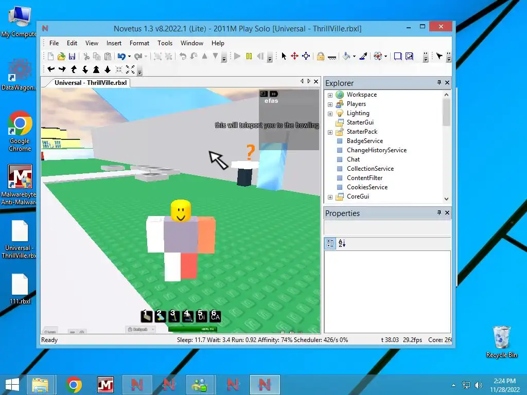The height and width of the screenshot is (395, 527).
Task: Select CookiesService in Explorer
Action: pos(367,187)
